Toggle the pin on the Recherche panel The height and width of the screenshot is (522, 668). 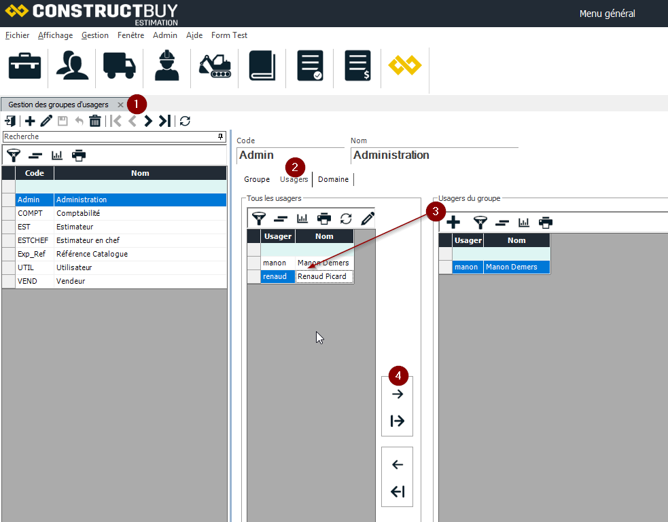221,136
